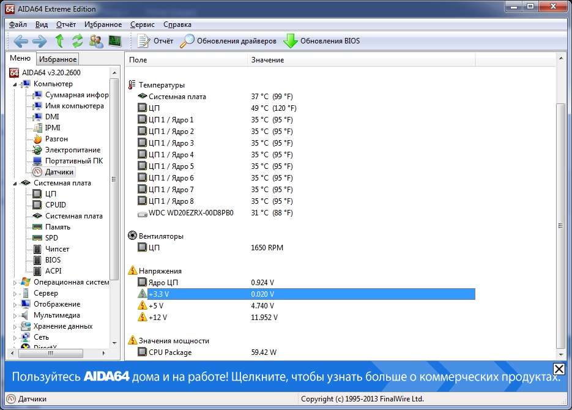Select the Чипсет tree item

tap(51, 249)
